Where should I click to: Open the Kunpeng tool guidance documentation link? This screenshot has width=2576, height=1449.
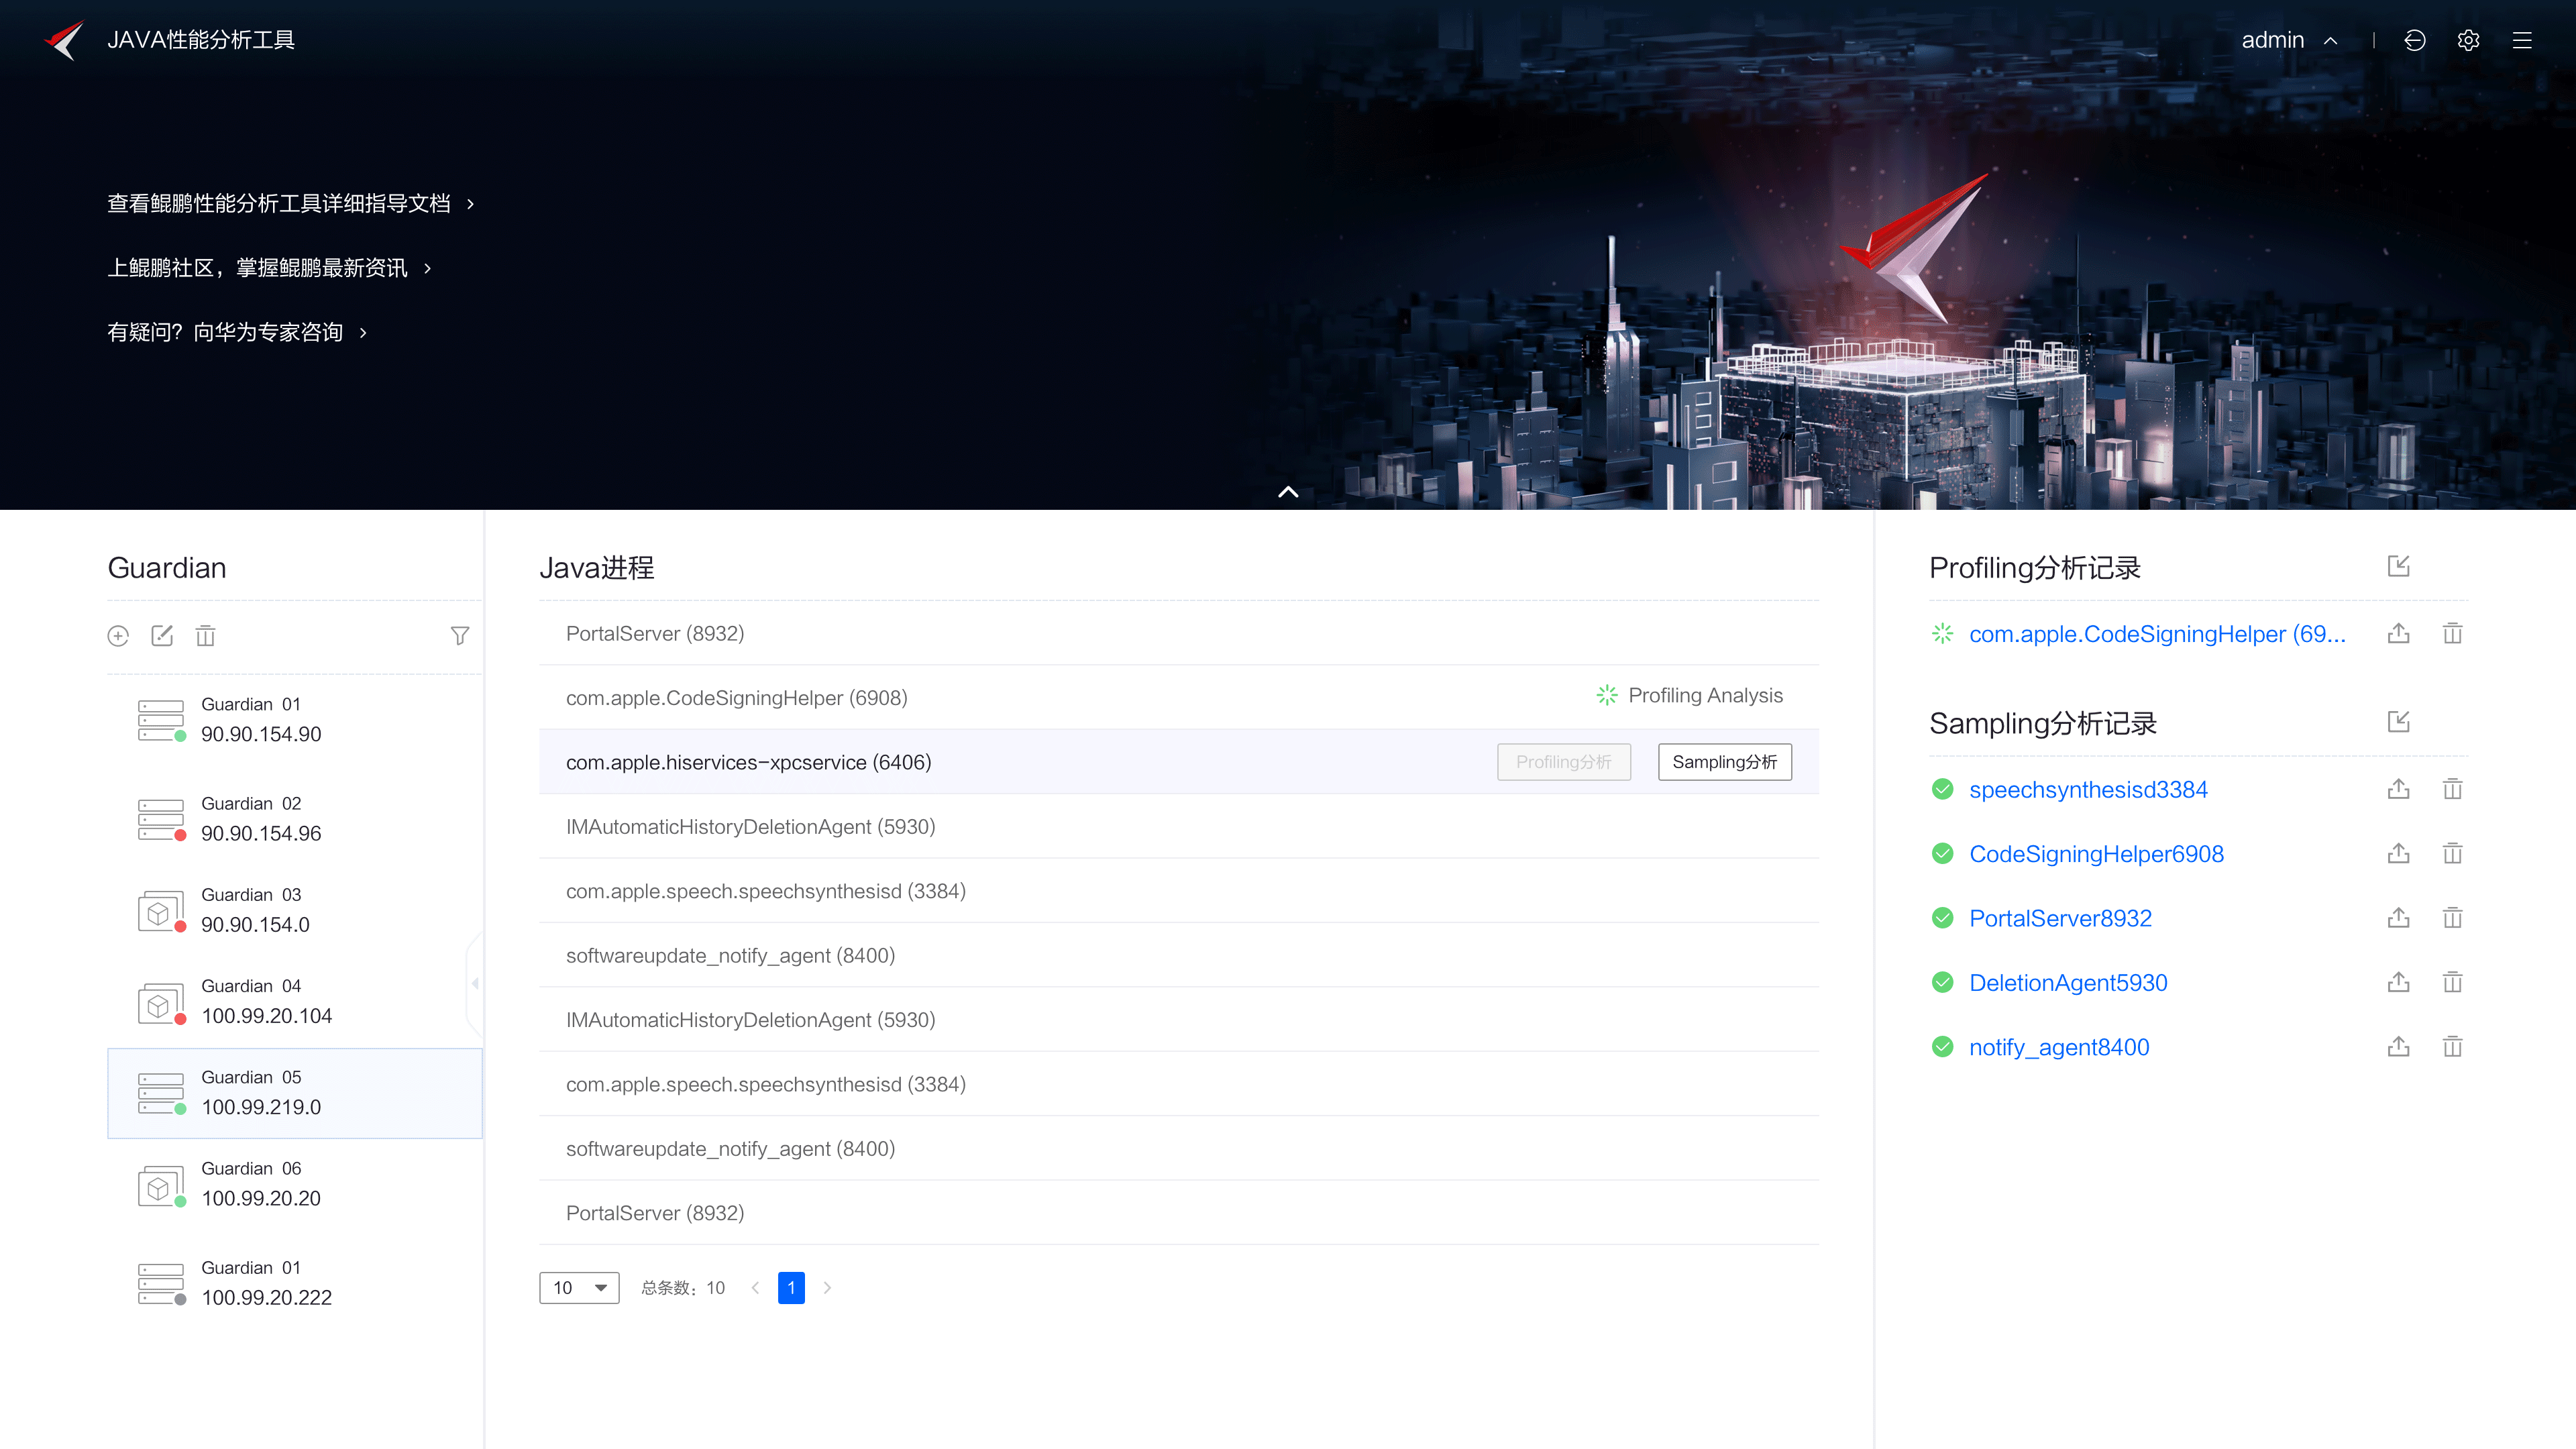click(291, 204)
